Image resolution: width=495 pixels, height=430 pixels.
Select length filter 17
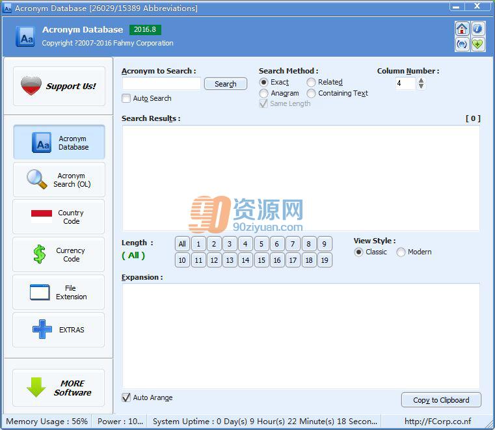(293, 260)
